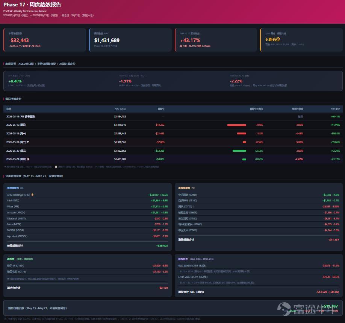Click the -$1,330 -3.2% value in 战术仓
The image size is (345, 323).
pyautogui.click(x=160, y=272)
